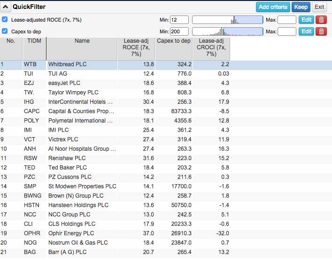The image size is (332, 262).
Task: Select the Ted Baker PLC row
Action: tap(166, 168)
